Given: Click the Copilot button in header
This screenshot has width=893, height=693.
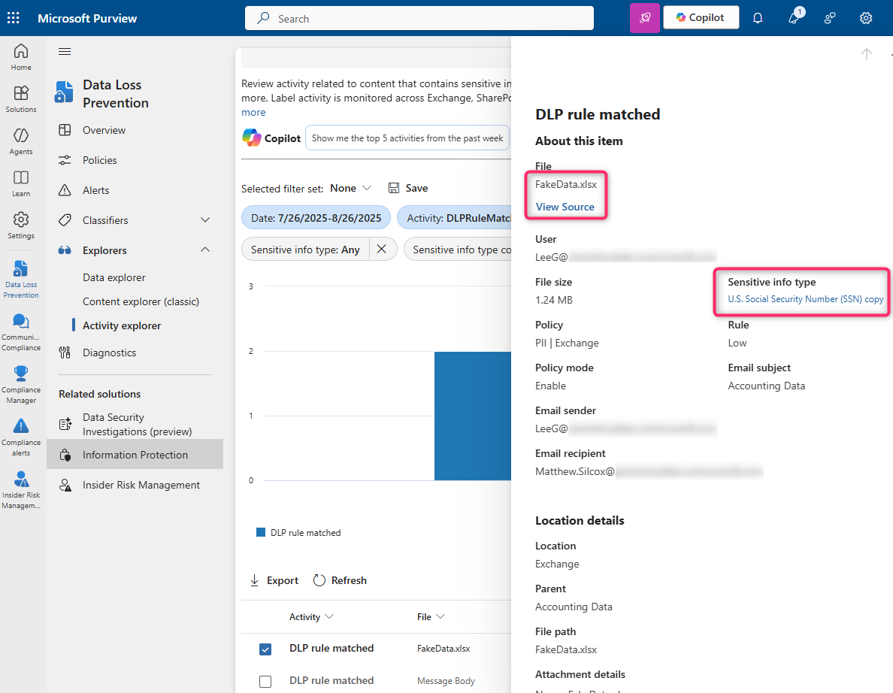Looking at the screenshot, I should (x=701, y=17).
